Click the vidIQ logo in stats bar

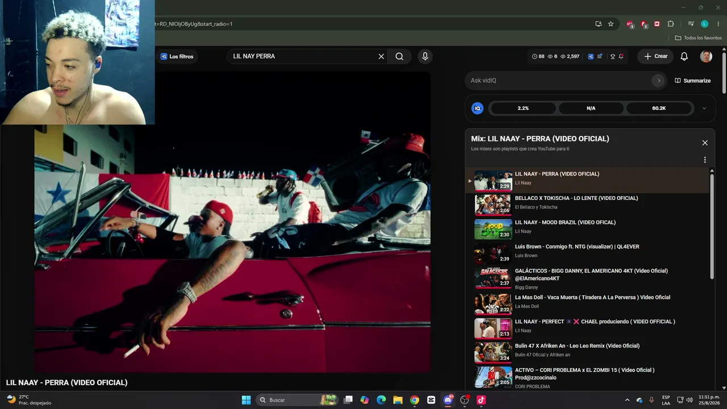point(591,56)
